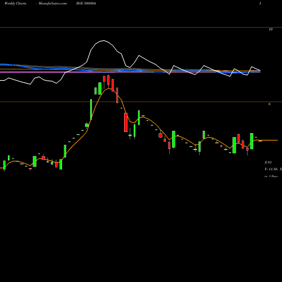
Task: Click the price value '3.91'
Action: point(268,162)
